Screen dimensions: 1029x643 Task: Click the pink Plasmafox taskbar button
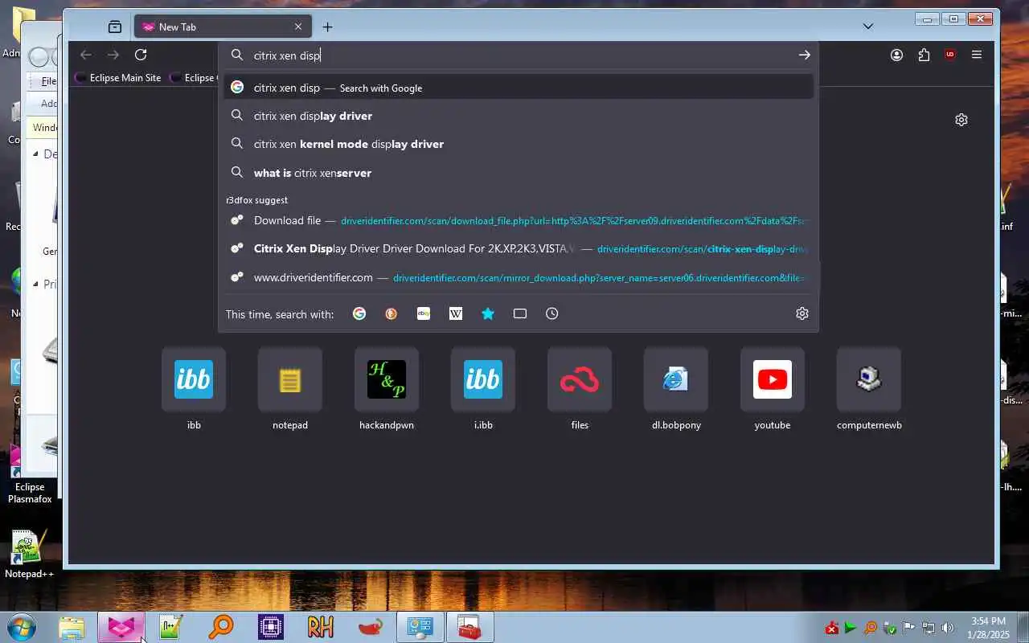pos(121,628)
